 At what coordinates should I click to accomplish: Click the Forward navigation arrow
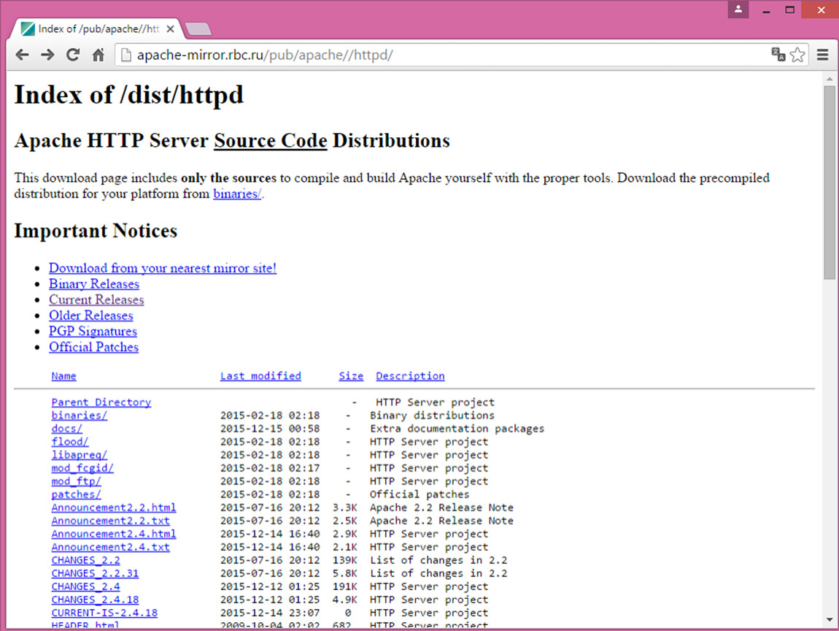tap(47, 55)
